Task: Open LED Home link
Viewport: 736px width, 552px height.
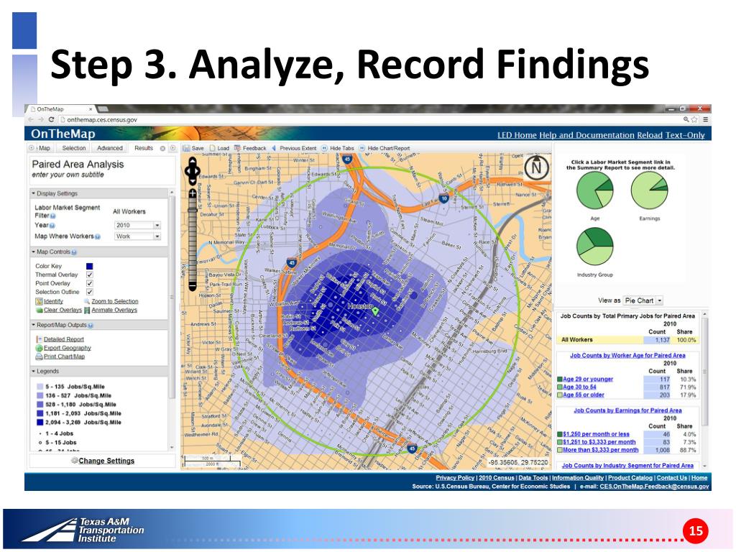Action: click(x=517, y=135)
